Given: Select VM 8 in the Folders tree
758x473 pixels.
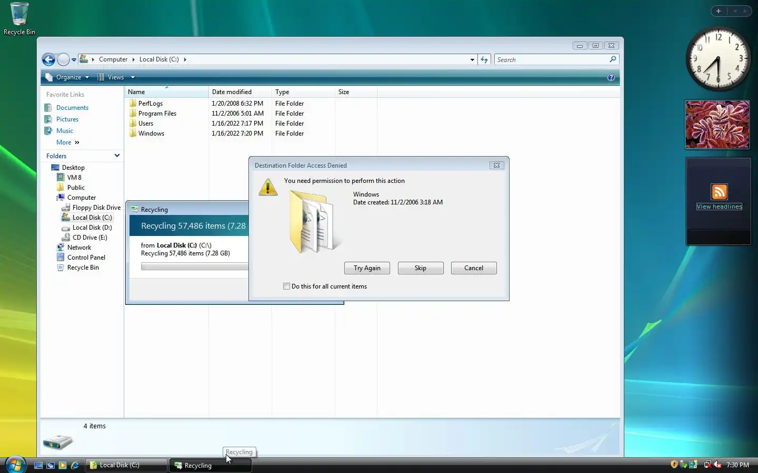Looking at the screenshot, I should coord(74,178).
